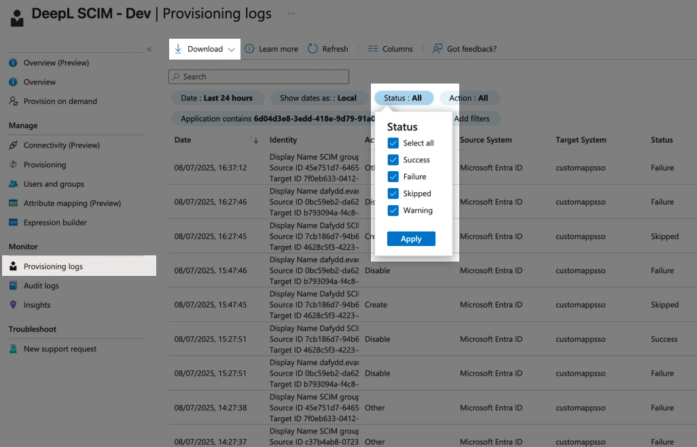The image size is (697, 447).
Task: Refresh the provisioning logs
Action: tap(328, 48)
